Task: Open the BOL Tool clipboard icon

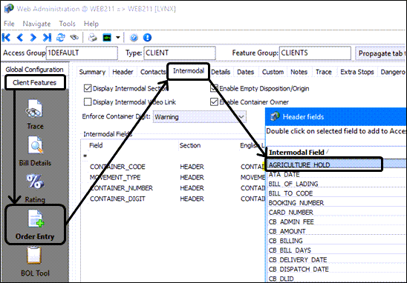Action: pyautogui.click(x=34, y=256)
